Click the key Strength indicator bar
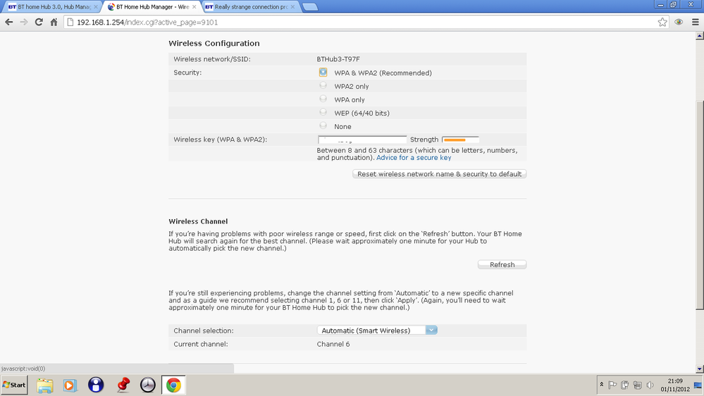Screen dimensions: 704x396 coord(460,140)
